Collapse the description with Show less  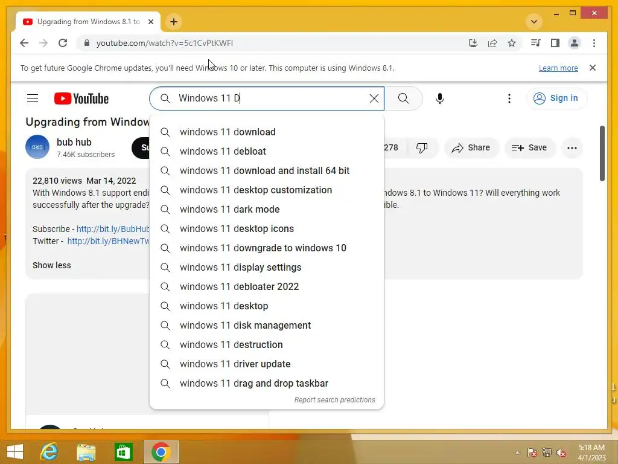pos(52,265)
